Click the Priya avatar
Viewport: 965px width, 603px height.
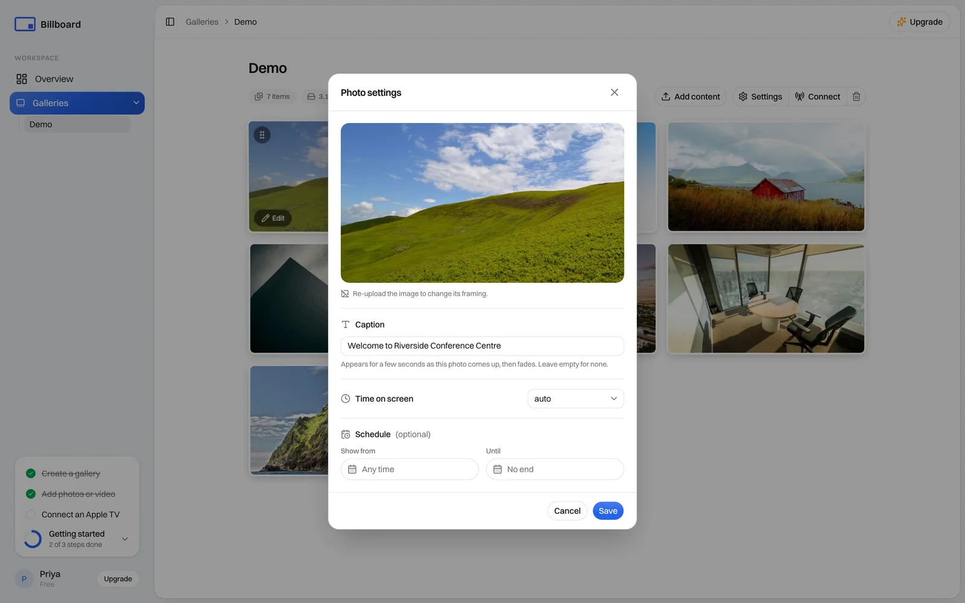coord(24,579)
